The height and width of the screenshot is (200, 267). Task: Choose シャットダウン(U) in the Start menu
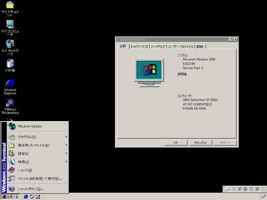pyautogui.click(x=38, y=189)
